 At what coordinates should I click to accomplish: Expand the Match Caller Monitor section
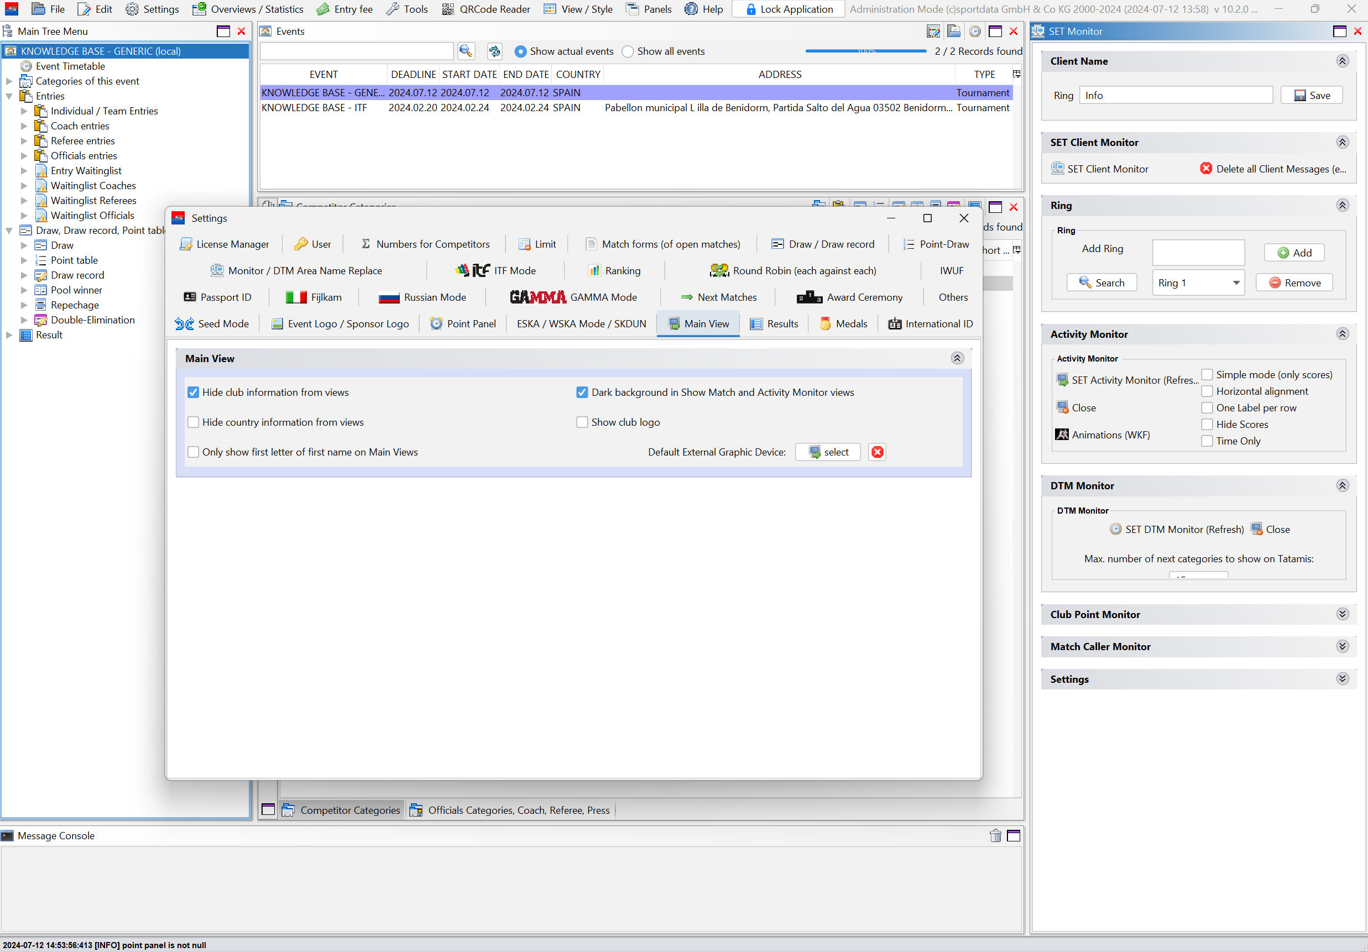coord(1342,646)
